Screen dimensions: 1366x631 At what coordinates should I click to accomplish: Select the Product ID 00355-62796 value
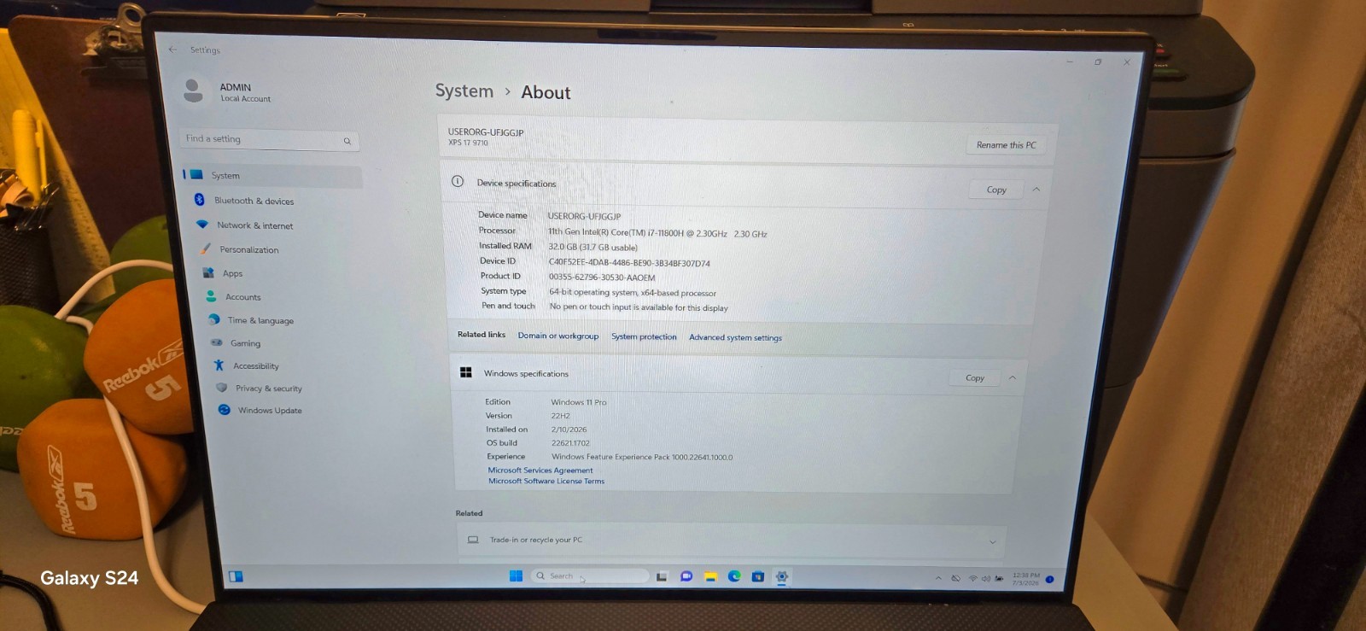pyautogui.click(x=602, y=278)
